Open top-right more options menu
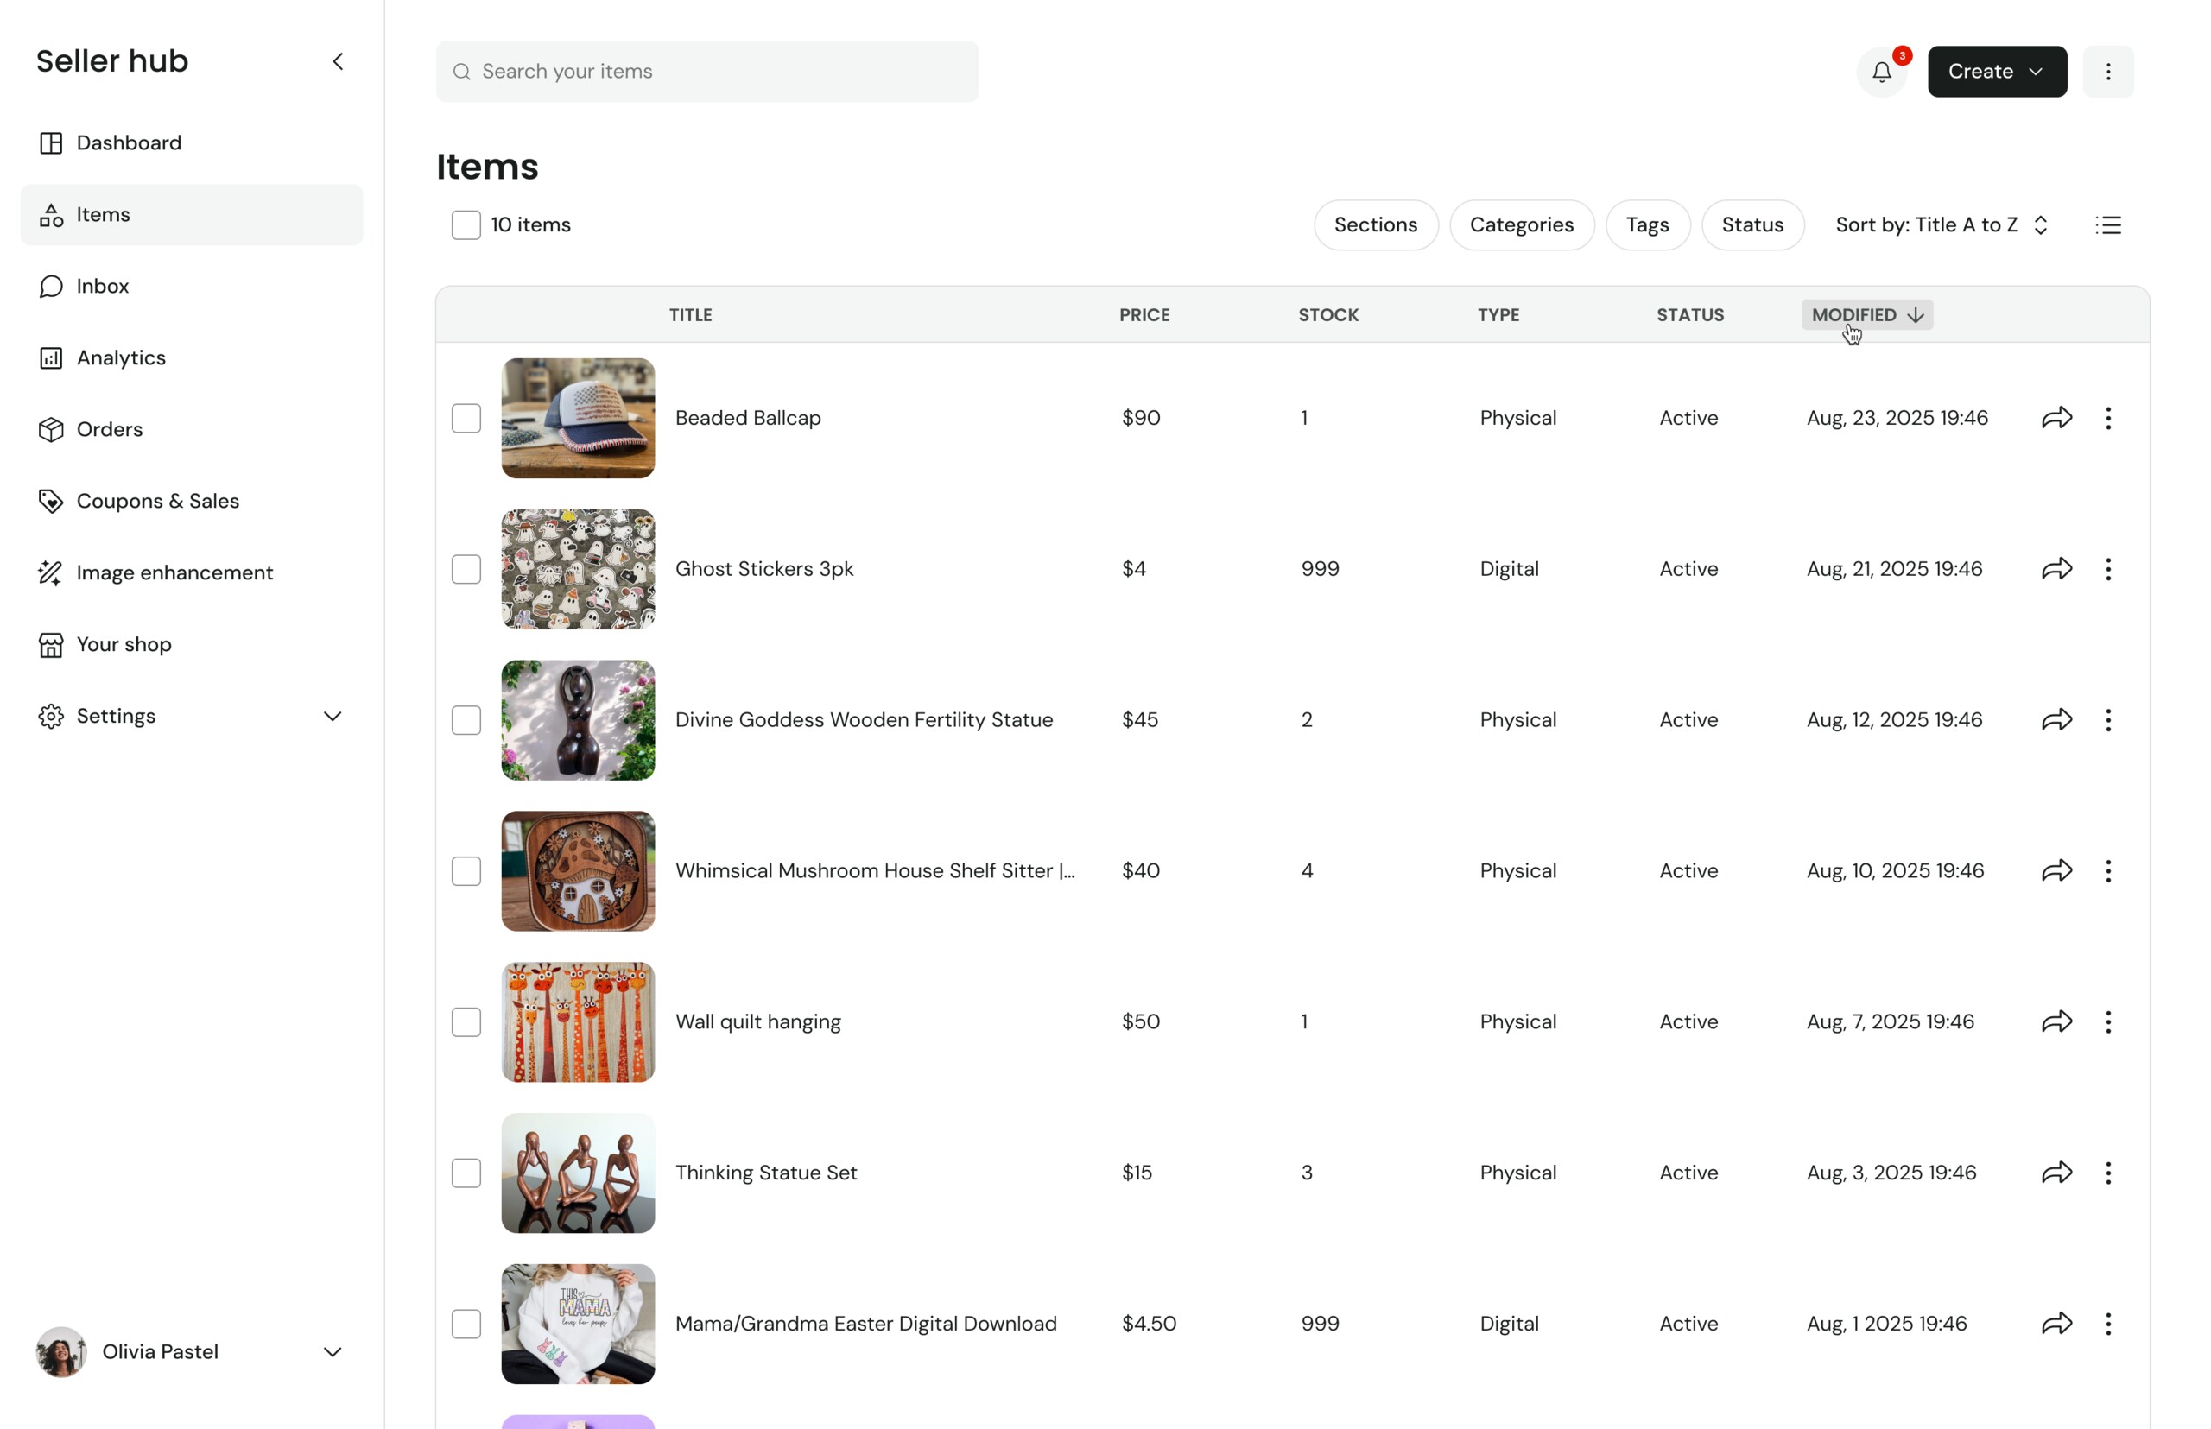The height and width of the screenshot is (1429, 2211). (2108, 72)
